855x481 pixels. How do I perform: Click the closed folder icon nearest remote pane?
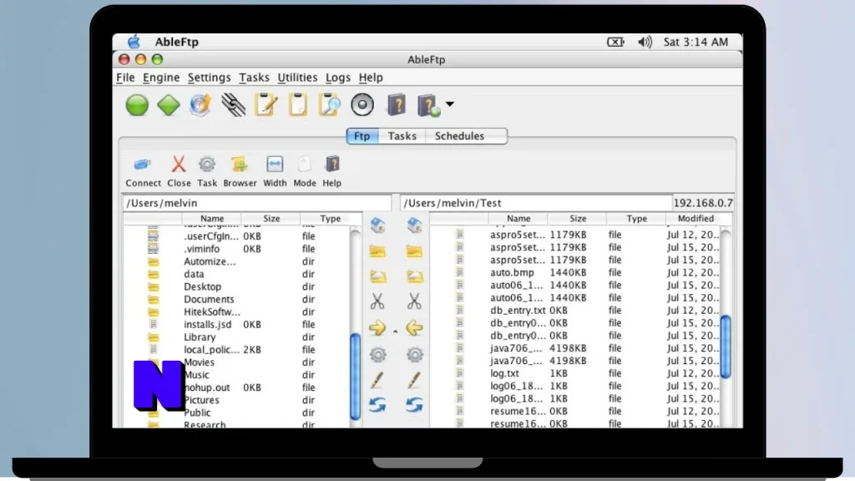coord(414,251)
